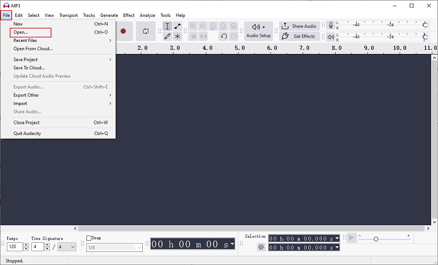
Task: Click Silence audio selection icon
Action: [x=203, y=36]
